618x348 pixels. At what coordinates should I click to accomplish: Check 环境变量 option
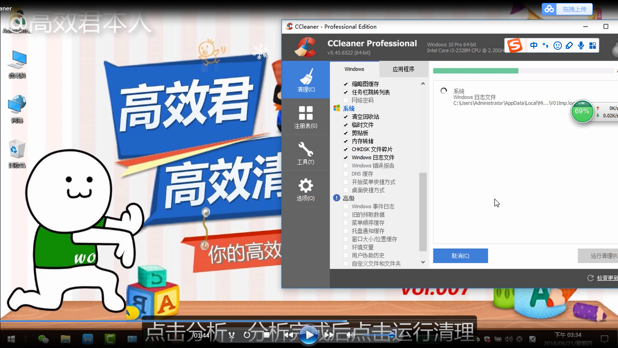coord(346,247)
